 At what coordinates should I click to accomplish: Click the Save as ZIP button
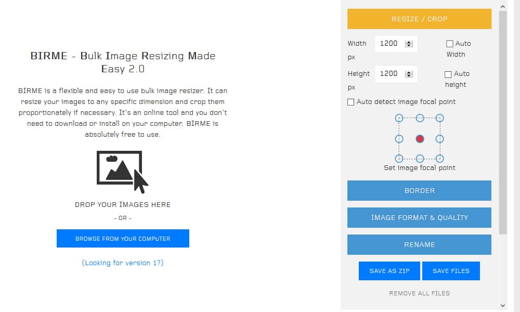tap(389, 271)
